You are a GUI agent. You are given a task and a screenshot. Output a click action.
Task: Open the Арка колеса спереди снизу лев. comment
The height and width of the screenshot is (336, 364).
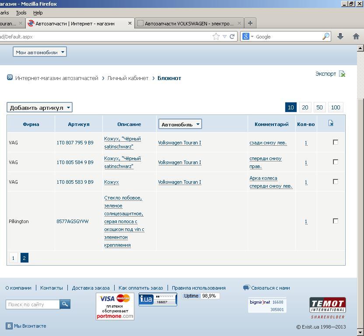pyautogui.click(x=271, y=182)
